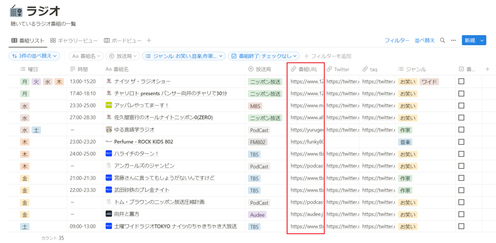Image resolution: width=496 pixels, height=243 pixels.
Task: Switch to the ボードビュー tab
Action: pyautogui.click(x=123, y=40)
